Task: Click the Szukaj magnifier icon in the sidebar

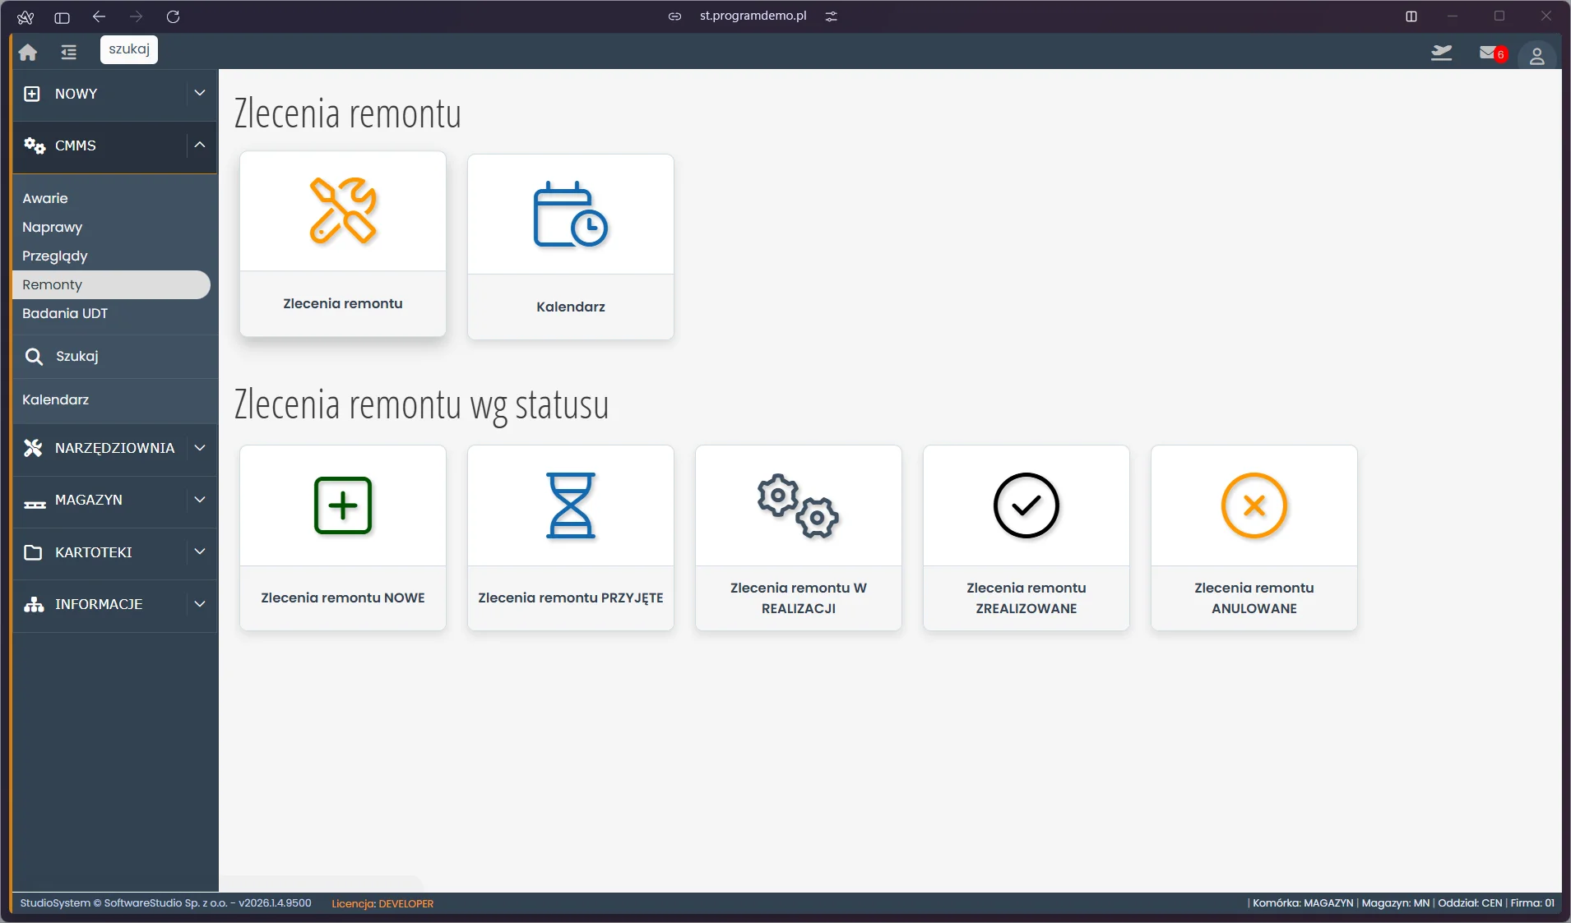Action: 34,357
